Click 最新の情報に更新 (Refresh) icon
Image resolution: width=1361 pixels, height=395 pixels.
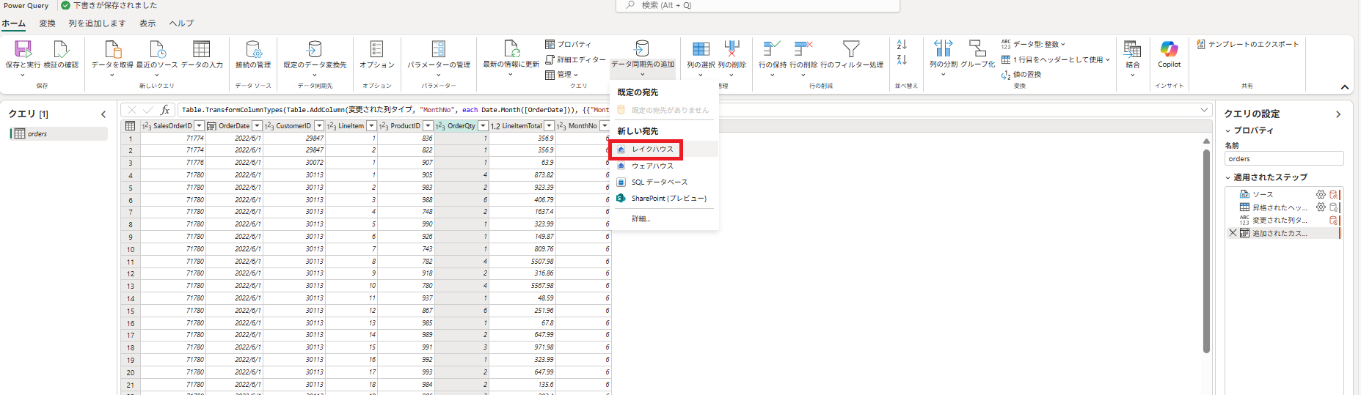[x=511, y=49]
